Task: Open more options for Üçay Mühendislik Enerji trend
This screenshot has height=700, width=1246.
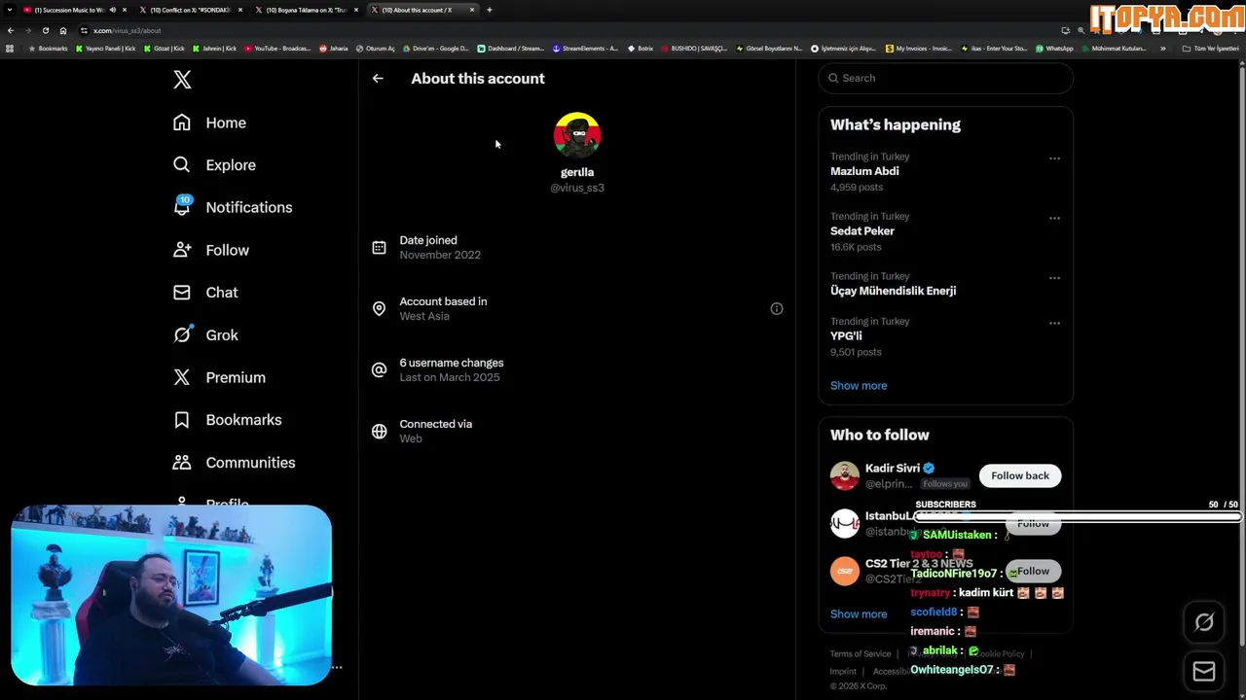Action: point(1054,278)
